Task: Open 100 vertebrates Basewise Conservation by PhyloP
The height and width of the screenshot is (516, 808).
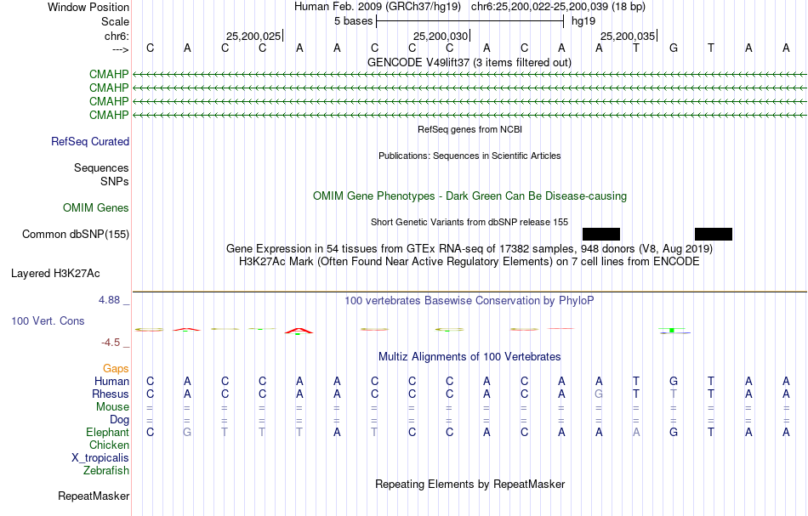Action: (x=469, y=301)
